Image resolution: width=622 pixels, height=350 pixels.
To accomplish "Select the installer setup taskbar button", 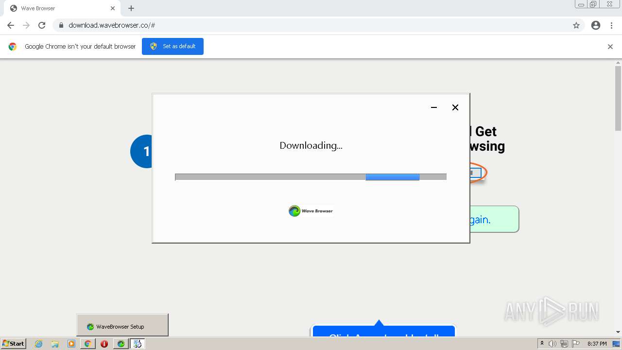I will pos(138,344).
